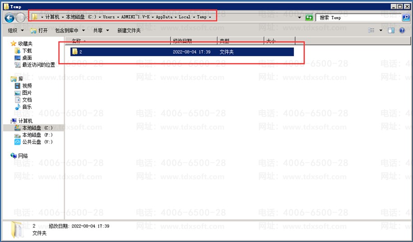Go back with the blue back arrow

(x=9, y=18)
